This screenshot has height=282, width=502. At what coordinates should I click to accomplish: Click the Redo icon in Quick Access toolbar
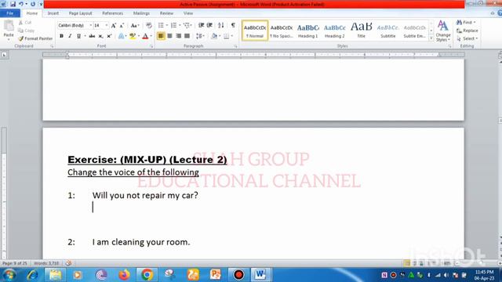tap(33, 4)
